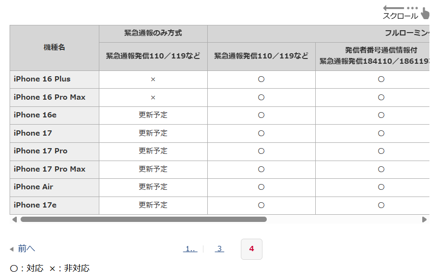Screen dimensions: 440x278
Task: Click the × mark for iPhone 16 Plus
Action: pyautogui.click(x=153, y=80)
